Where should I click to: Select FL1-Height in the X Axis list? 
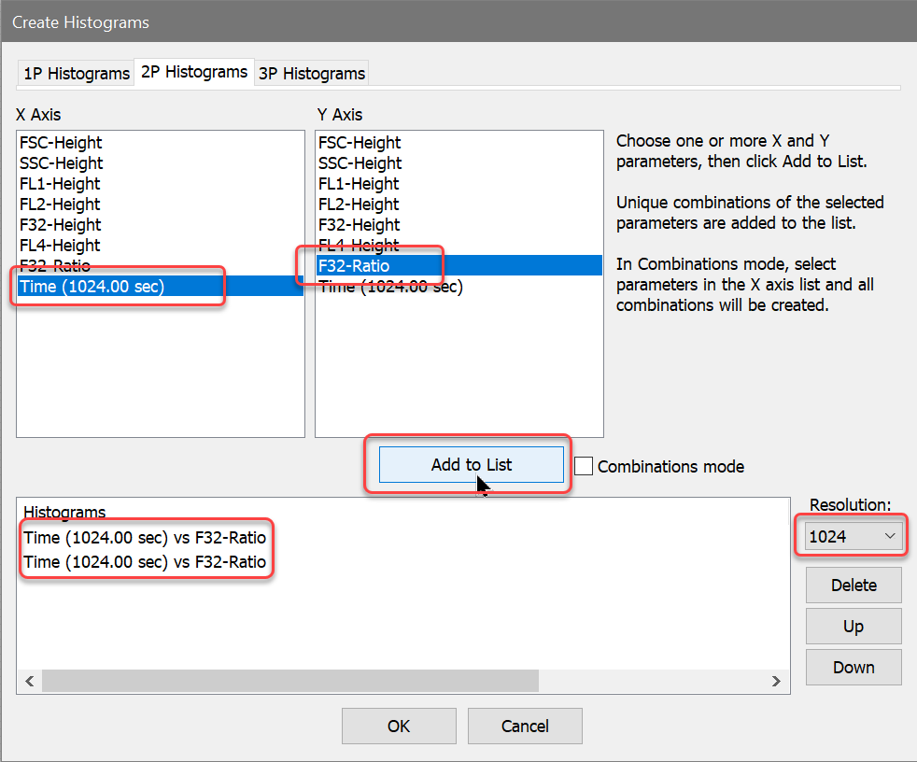pyautogui.click(x=60, y=184)
